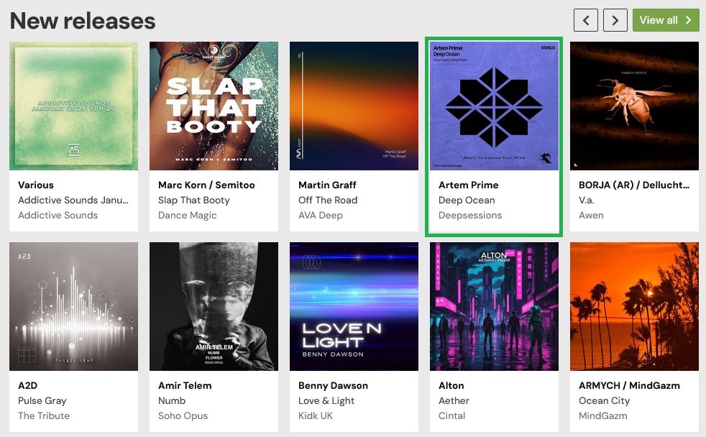706x437 pixels.
Task: Click the Love N Light cover image
Action: coord(354,306)
